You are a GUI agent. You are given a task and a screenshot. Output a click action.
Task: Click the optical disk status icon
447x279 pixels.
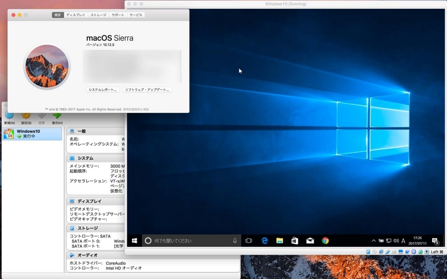(375, 252)
